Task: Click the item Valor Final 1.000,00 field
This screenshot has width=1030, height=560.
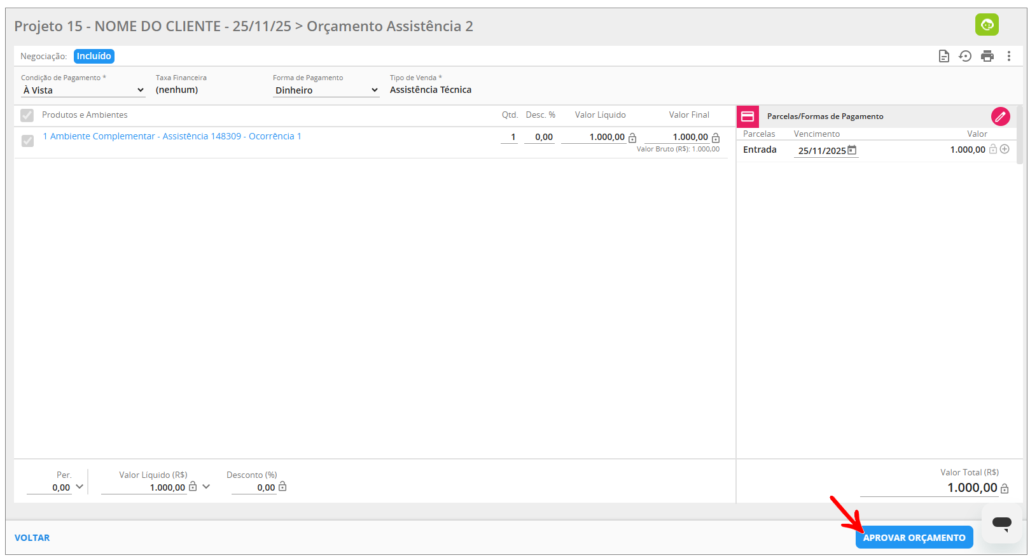Action: (678, 137)
